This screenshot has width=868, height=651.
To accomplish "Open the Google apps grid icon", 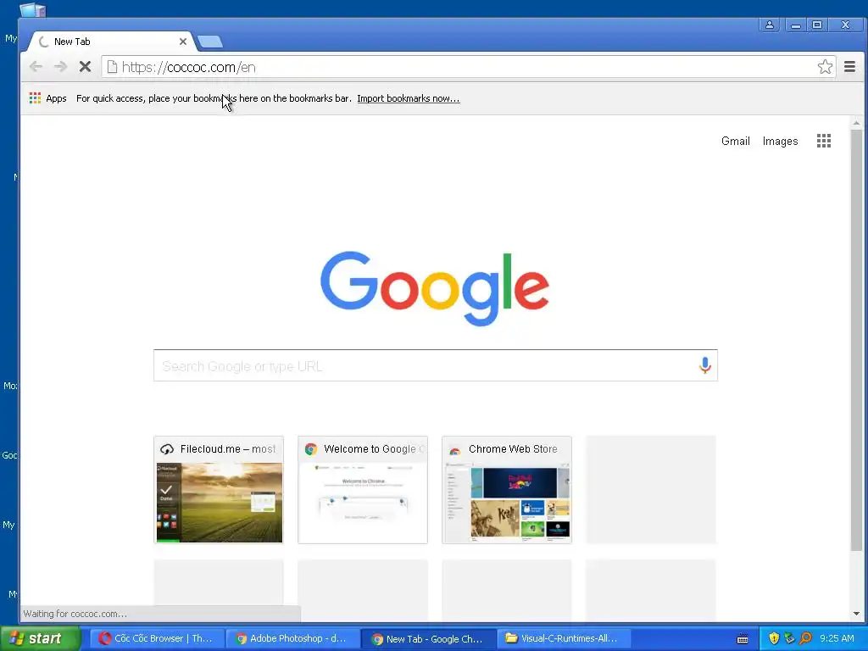I will point(824,141).
